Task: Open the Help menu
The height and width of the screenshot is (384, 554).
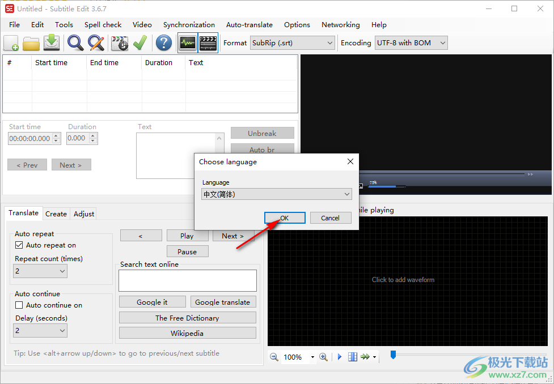Action: (379, 25)
